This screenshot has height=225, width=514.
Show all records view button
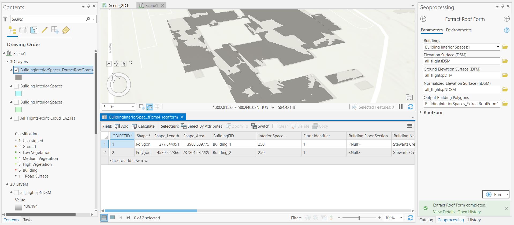[104, 218]
